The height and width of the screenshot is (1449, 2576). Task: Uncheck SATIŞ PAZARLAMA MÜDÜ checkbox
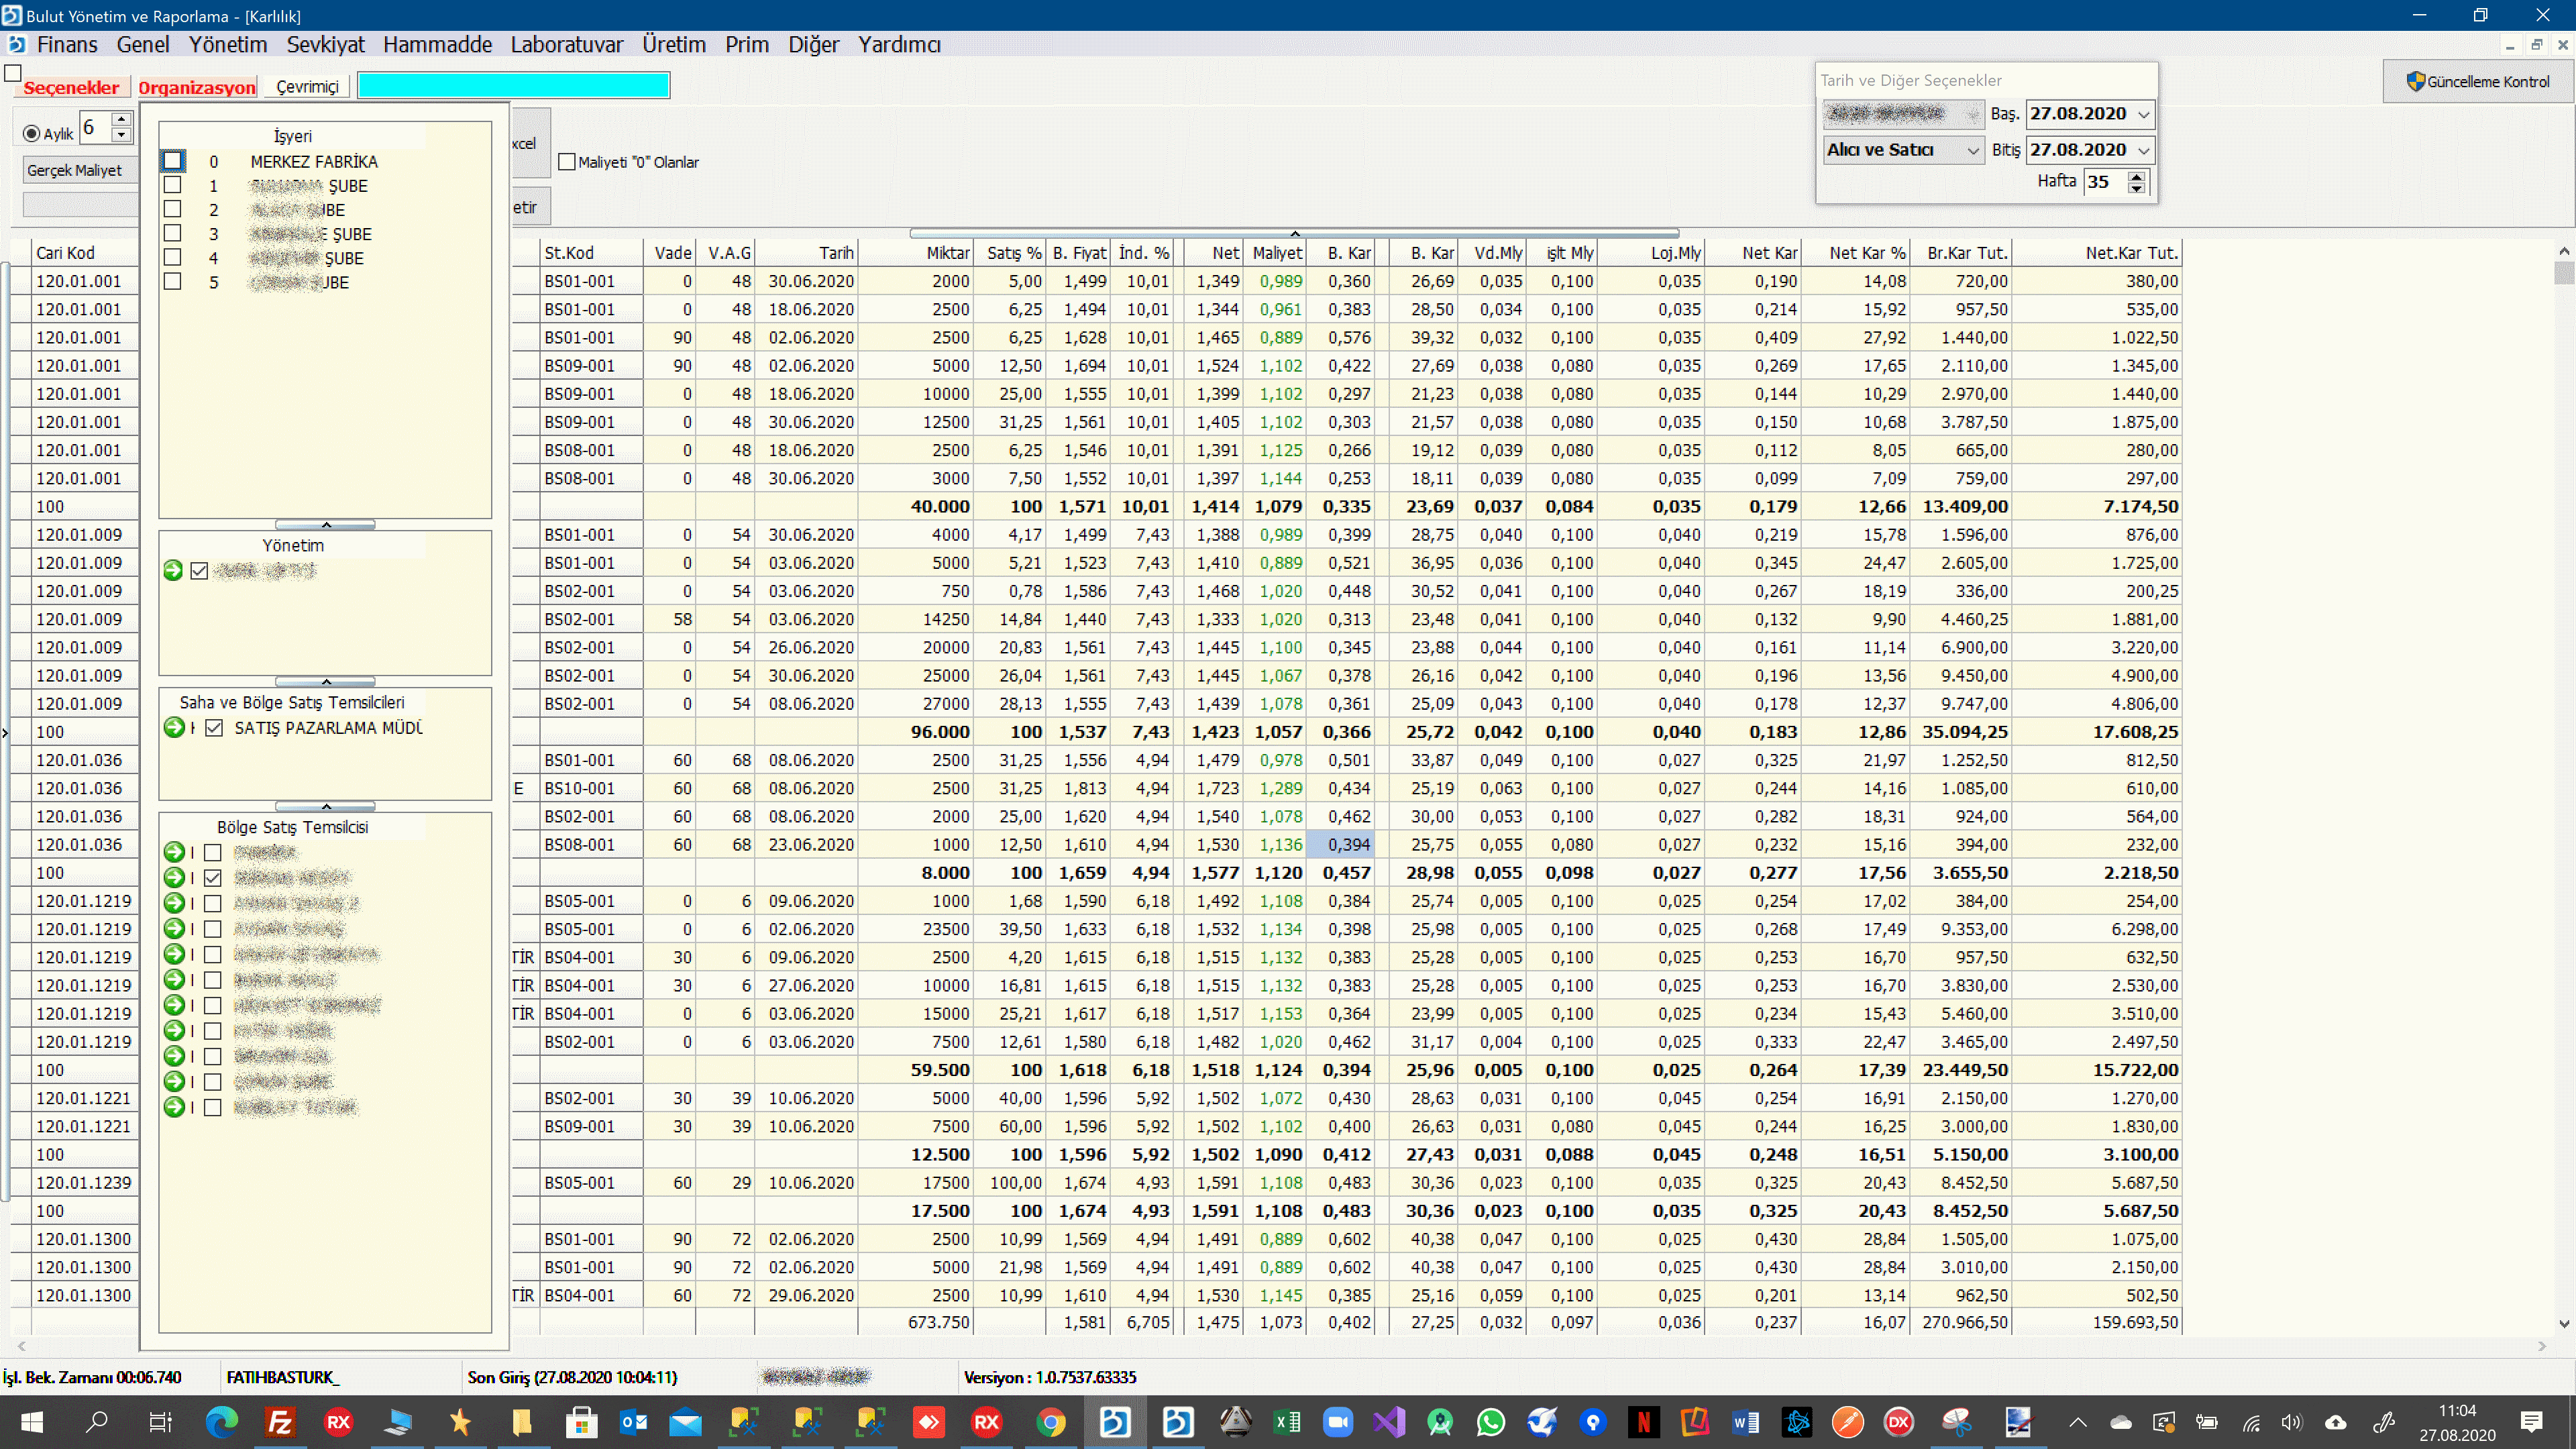coord(214,728)
